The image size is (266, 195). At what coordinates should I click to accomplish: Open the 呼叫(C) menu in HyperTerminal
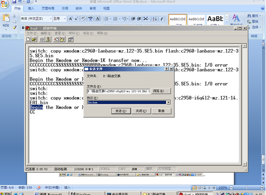click(74, 33)
